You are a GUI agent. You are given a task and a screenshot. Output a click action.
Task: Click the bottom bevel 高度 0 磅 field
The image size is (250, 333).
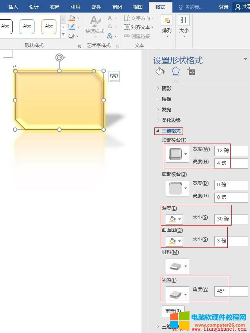231,198
